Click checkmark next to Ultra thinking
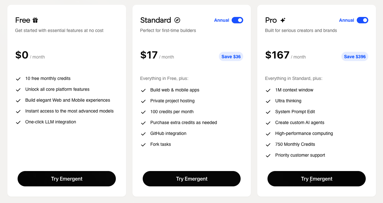This screenshot has width=383, height=203. point(268,101)
